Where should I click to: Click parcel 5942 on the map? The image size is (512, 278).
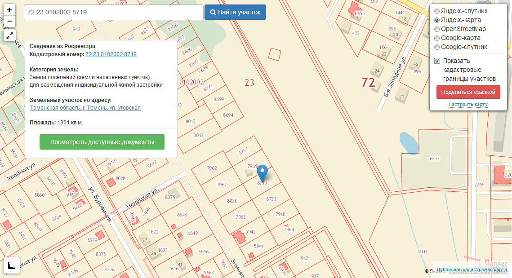(x=250, y=232)
